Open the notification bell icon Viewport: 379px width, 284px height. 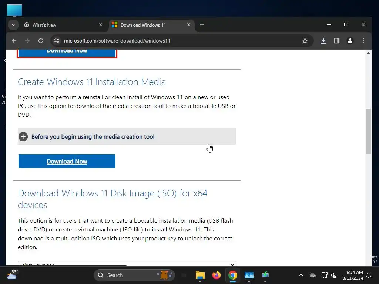(369, 275)
